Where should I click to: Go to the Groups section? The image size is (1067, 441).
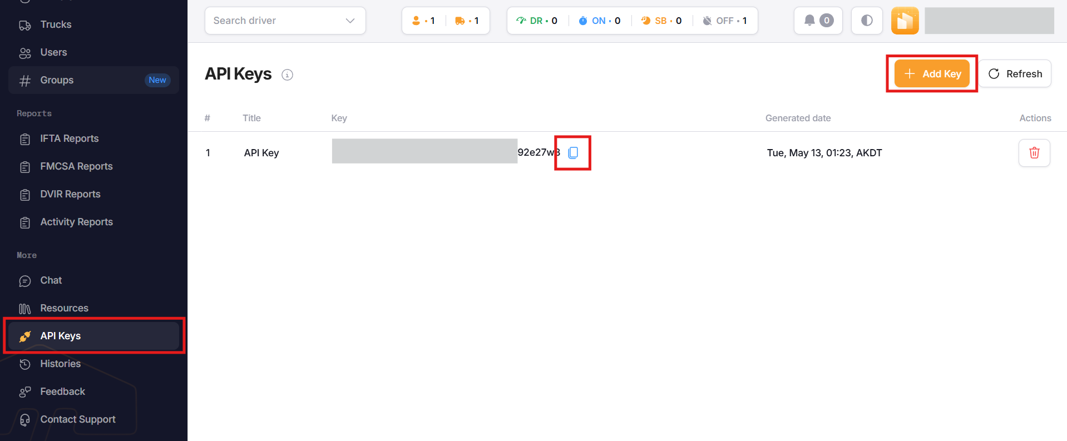[x=57, y=80]
